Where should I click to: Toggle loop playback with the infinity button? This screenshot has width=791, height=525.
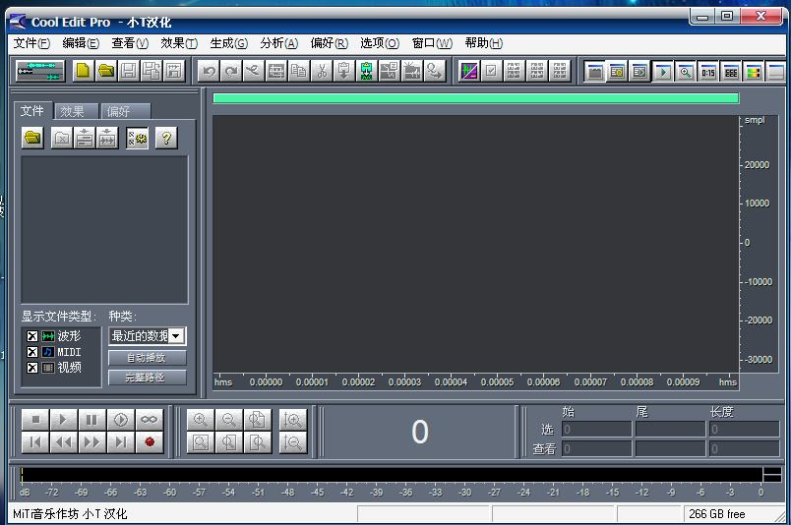click(x=150, y=420)
